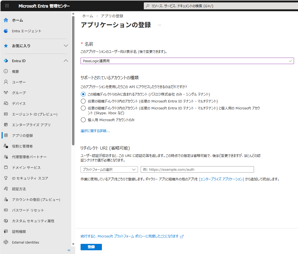
Task: Click the 認証方法 icon
Action: (6, 189)
